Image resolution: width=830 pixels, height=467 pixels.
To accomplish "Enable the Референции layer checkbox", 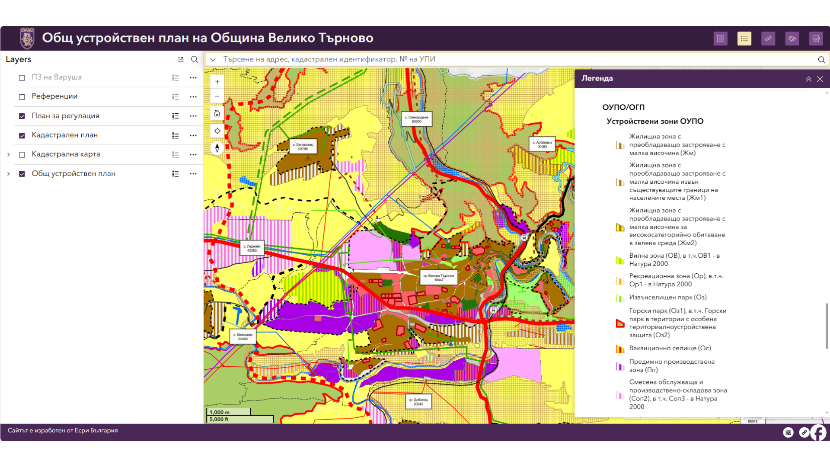I will 22,97.
